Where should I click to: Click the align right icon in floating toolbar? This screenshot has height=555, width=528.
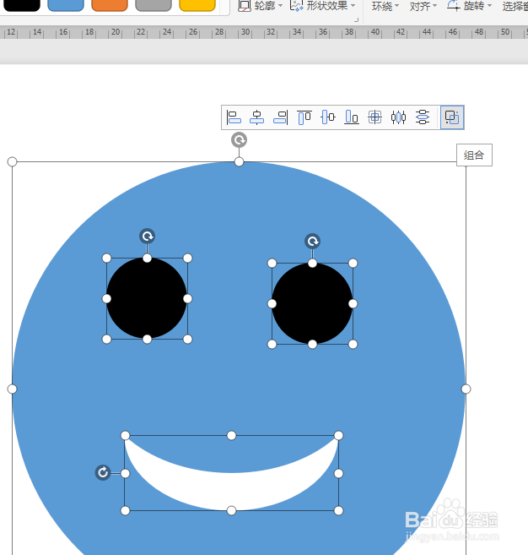pyautogui.click(x=281, y=117)
